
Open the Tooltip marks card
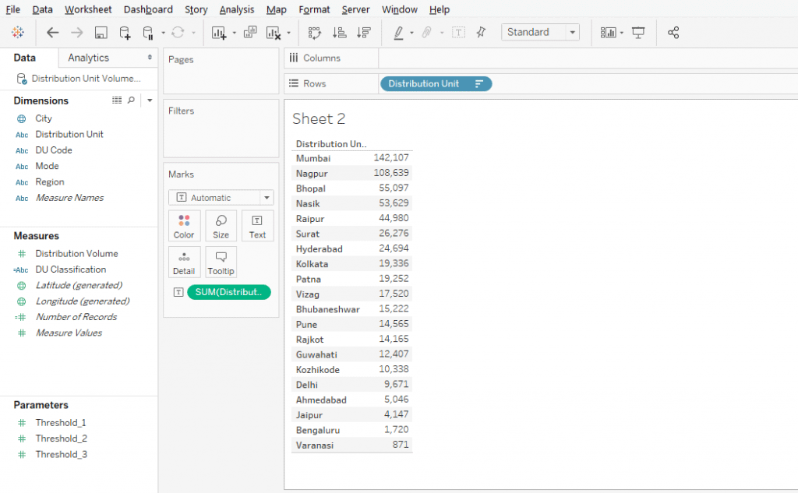(221, 262)
